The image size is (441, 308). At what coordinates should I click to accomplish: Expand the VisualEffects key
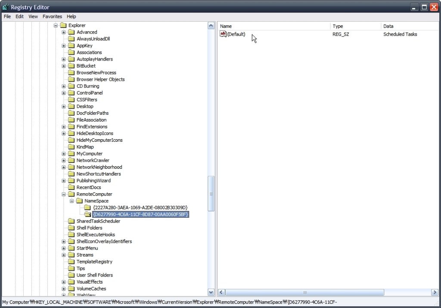64,282
